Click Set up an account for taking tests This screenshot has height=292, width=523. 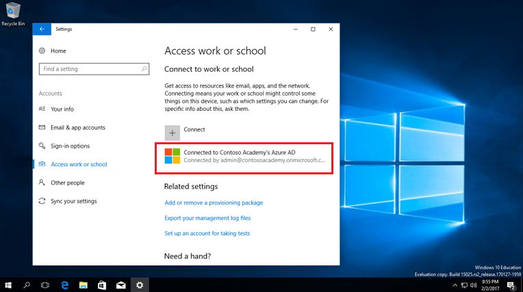pos(207,233)
